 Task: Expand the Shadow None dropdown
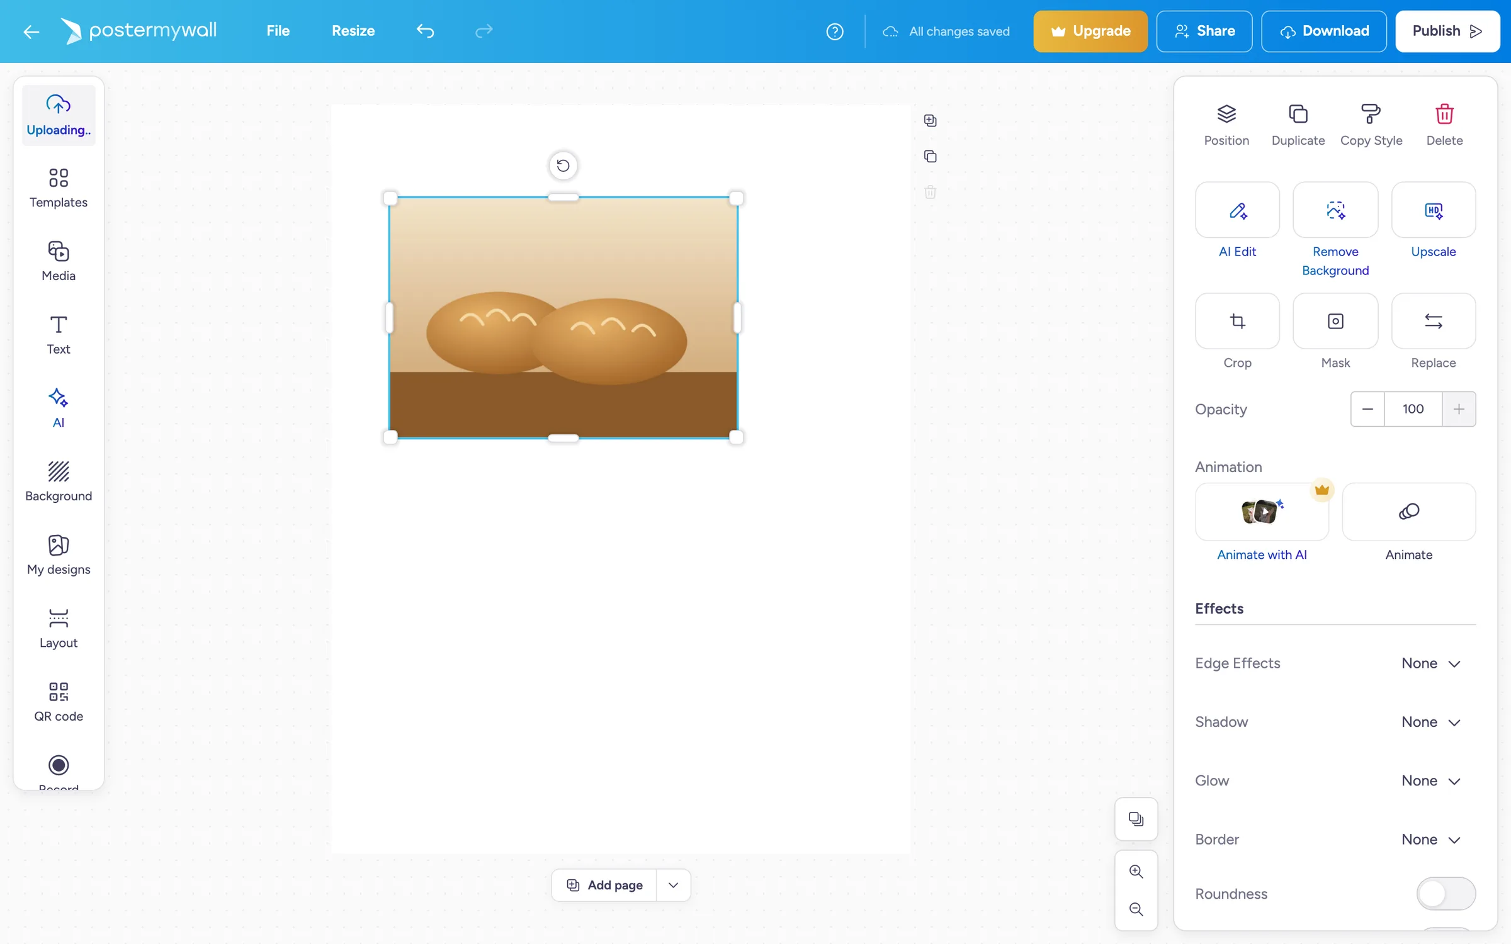coord(1430,722)
